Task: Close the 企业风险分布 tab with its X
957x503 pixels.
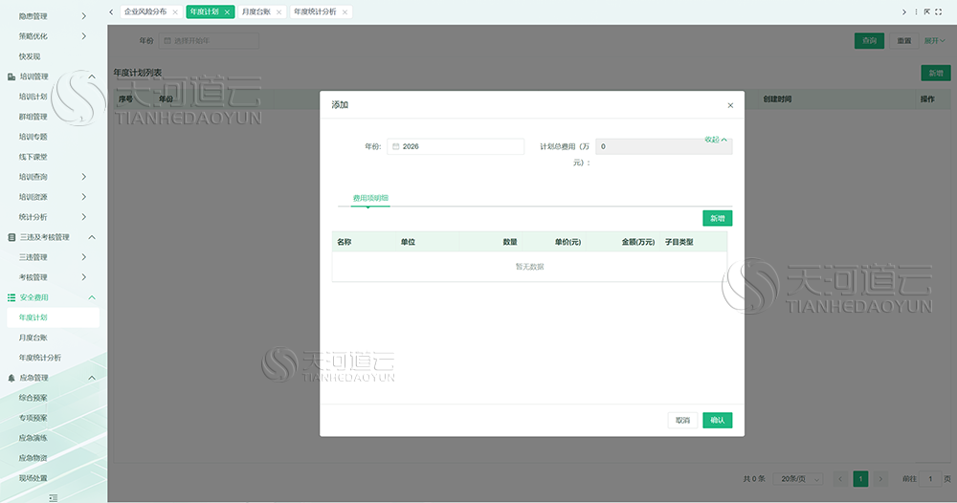Action: 175,12
